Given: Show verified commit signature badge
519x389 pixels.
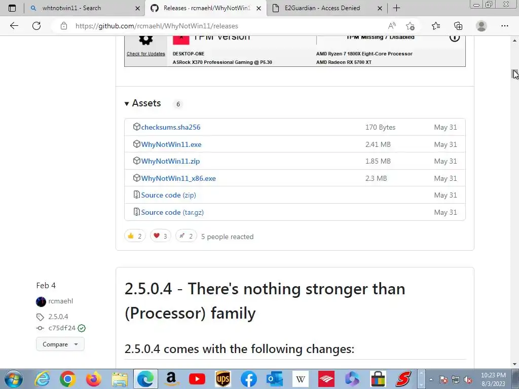Looking at the screenshot, I should 82,328.
